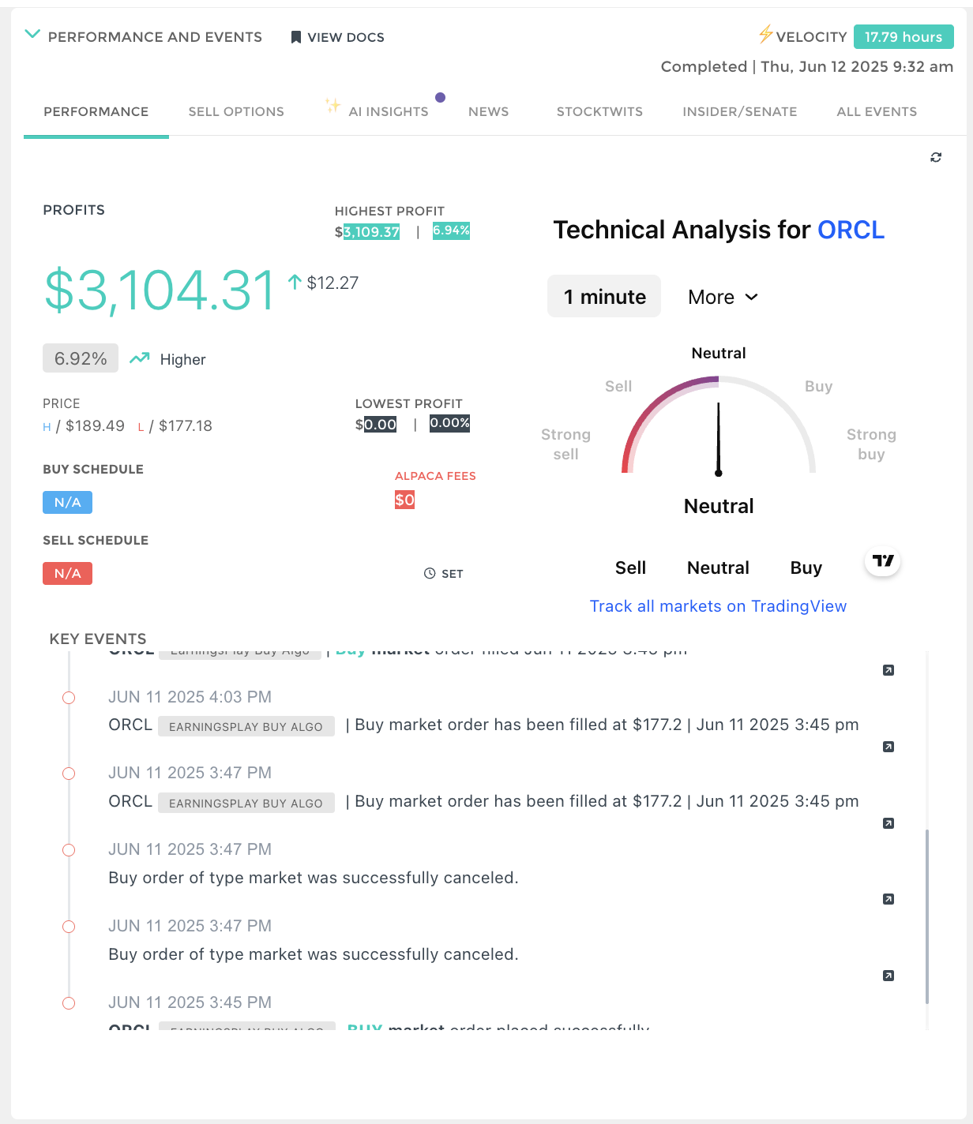Open the Insider/Senate tab

click(739, 112)
